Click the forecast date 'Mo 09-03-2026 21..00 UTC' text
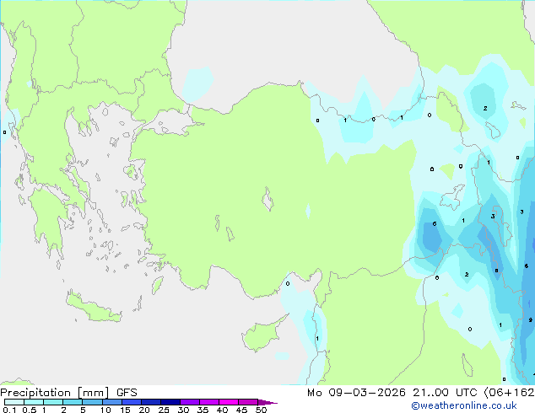The height and width of the screenshot is (413, 535). point(392,393)
